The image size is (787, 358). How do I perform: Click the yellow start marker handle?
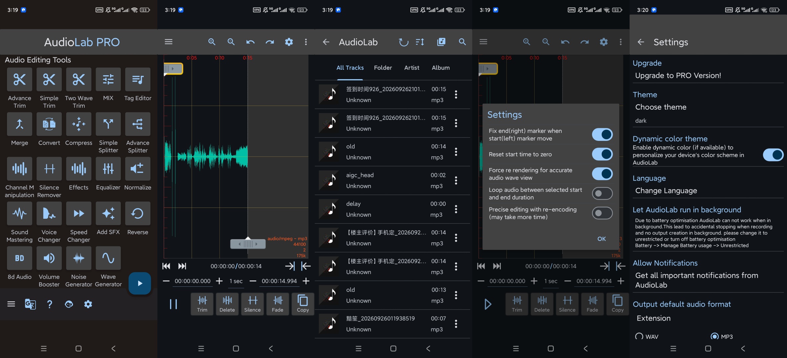pyautogui.click(x=173, y=69)
